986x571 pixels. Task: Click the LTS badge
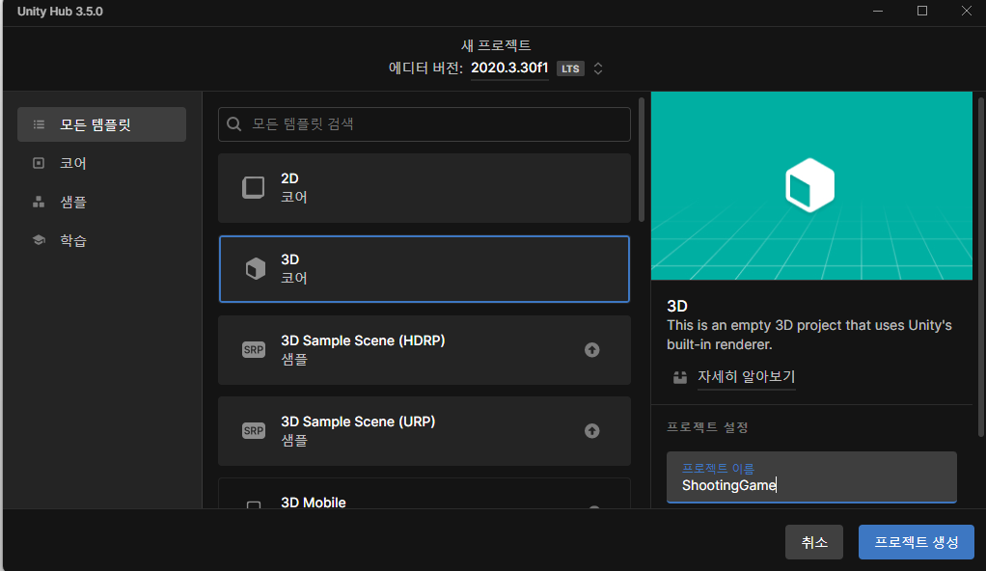[570, 68]
